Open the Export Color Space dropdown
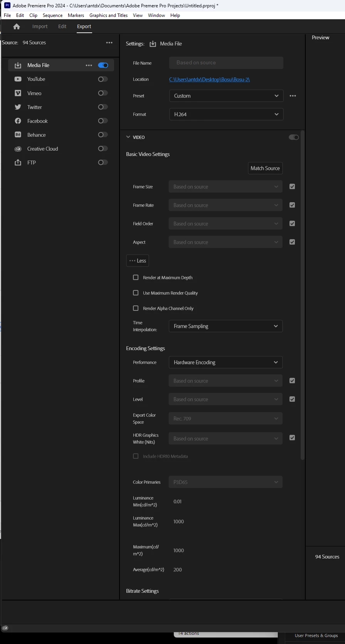345x644 pixels. coord(226,419)
